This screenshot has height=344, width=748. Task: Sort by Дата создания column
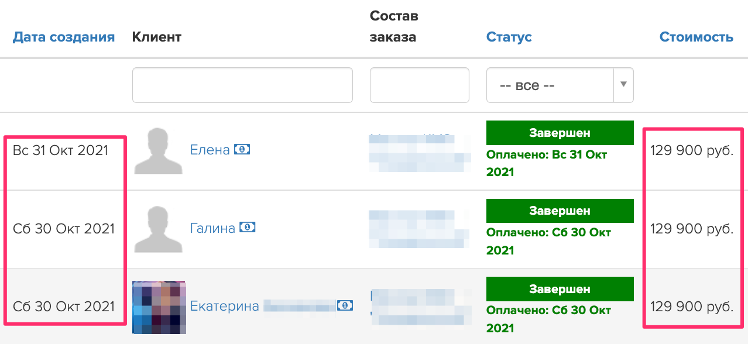(x=64, y=37)
